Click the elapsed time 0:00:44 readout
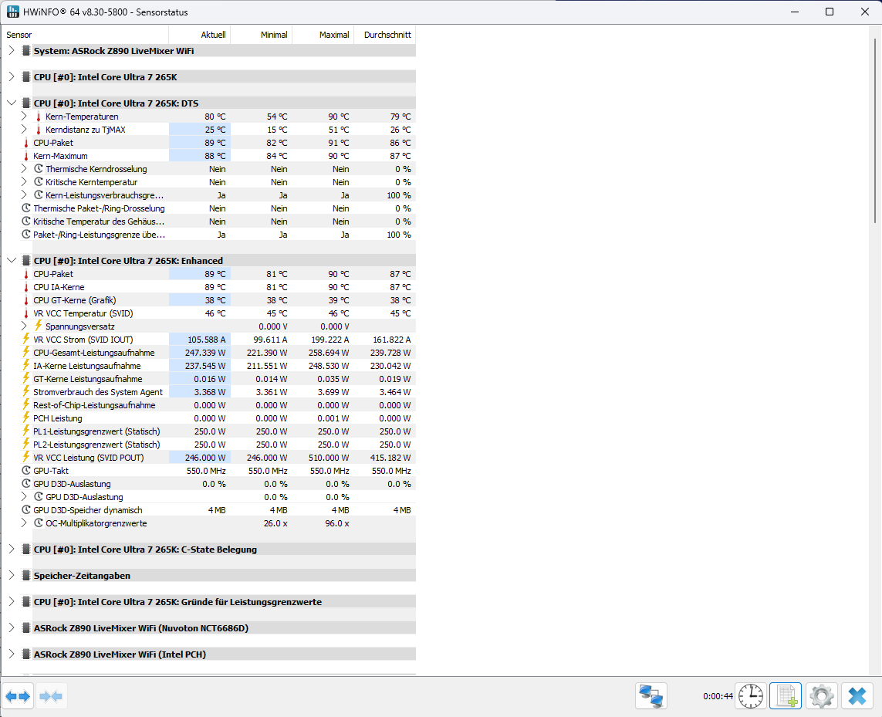This screenshot has height=717, width=882. click(x=718, y=696)
